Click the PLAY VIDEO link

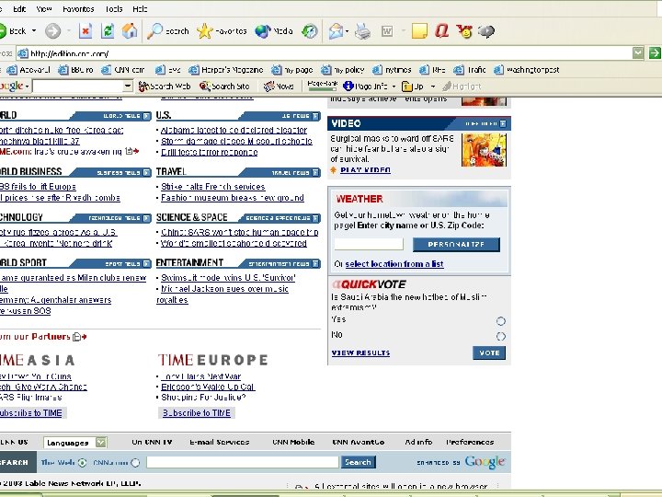click(x=365, y=170)
